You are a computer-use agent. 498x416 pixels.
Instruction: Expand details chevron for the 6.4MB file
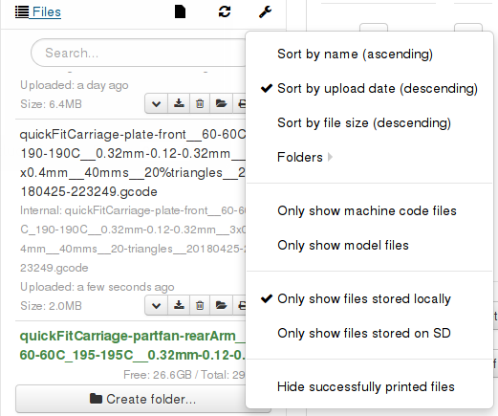(x=156, y=103)
